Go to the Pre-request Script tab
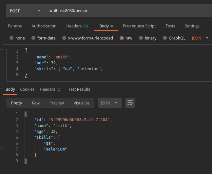Image resolution: width=212 pixels, height=174 pixels. (139, 26)
